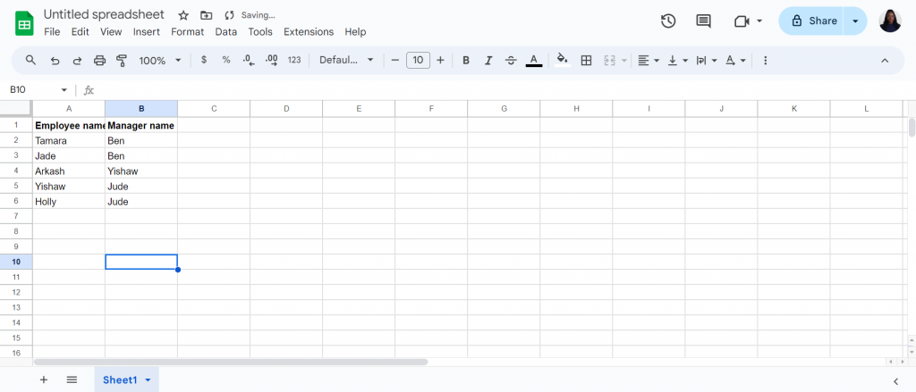Open the comments speech bubble icon
916x392 pixels.
pos(703,21)
